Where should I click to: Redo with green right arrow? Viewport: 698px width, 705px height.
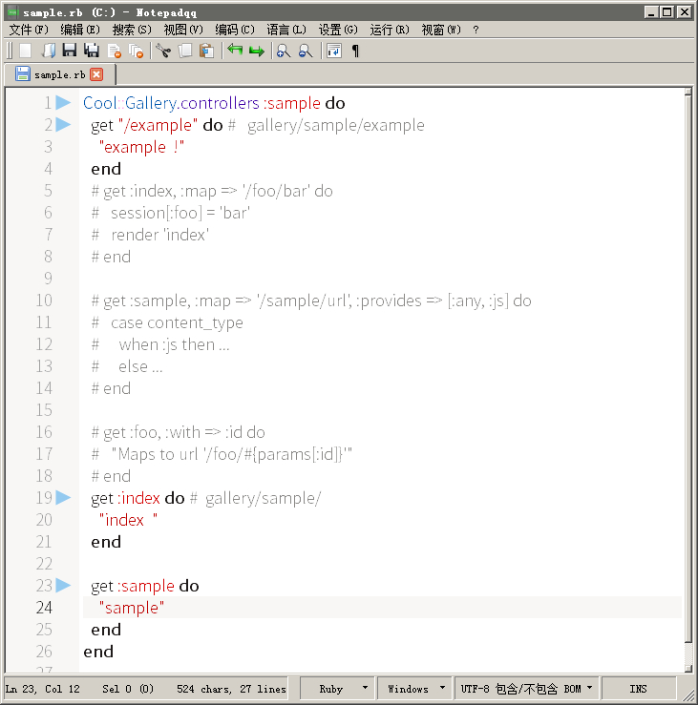click(257, 51)
